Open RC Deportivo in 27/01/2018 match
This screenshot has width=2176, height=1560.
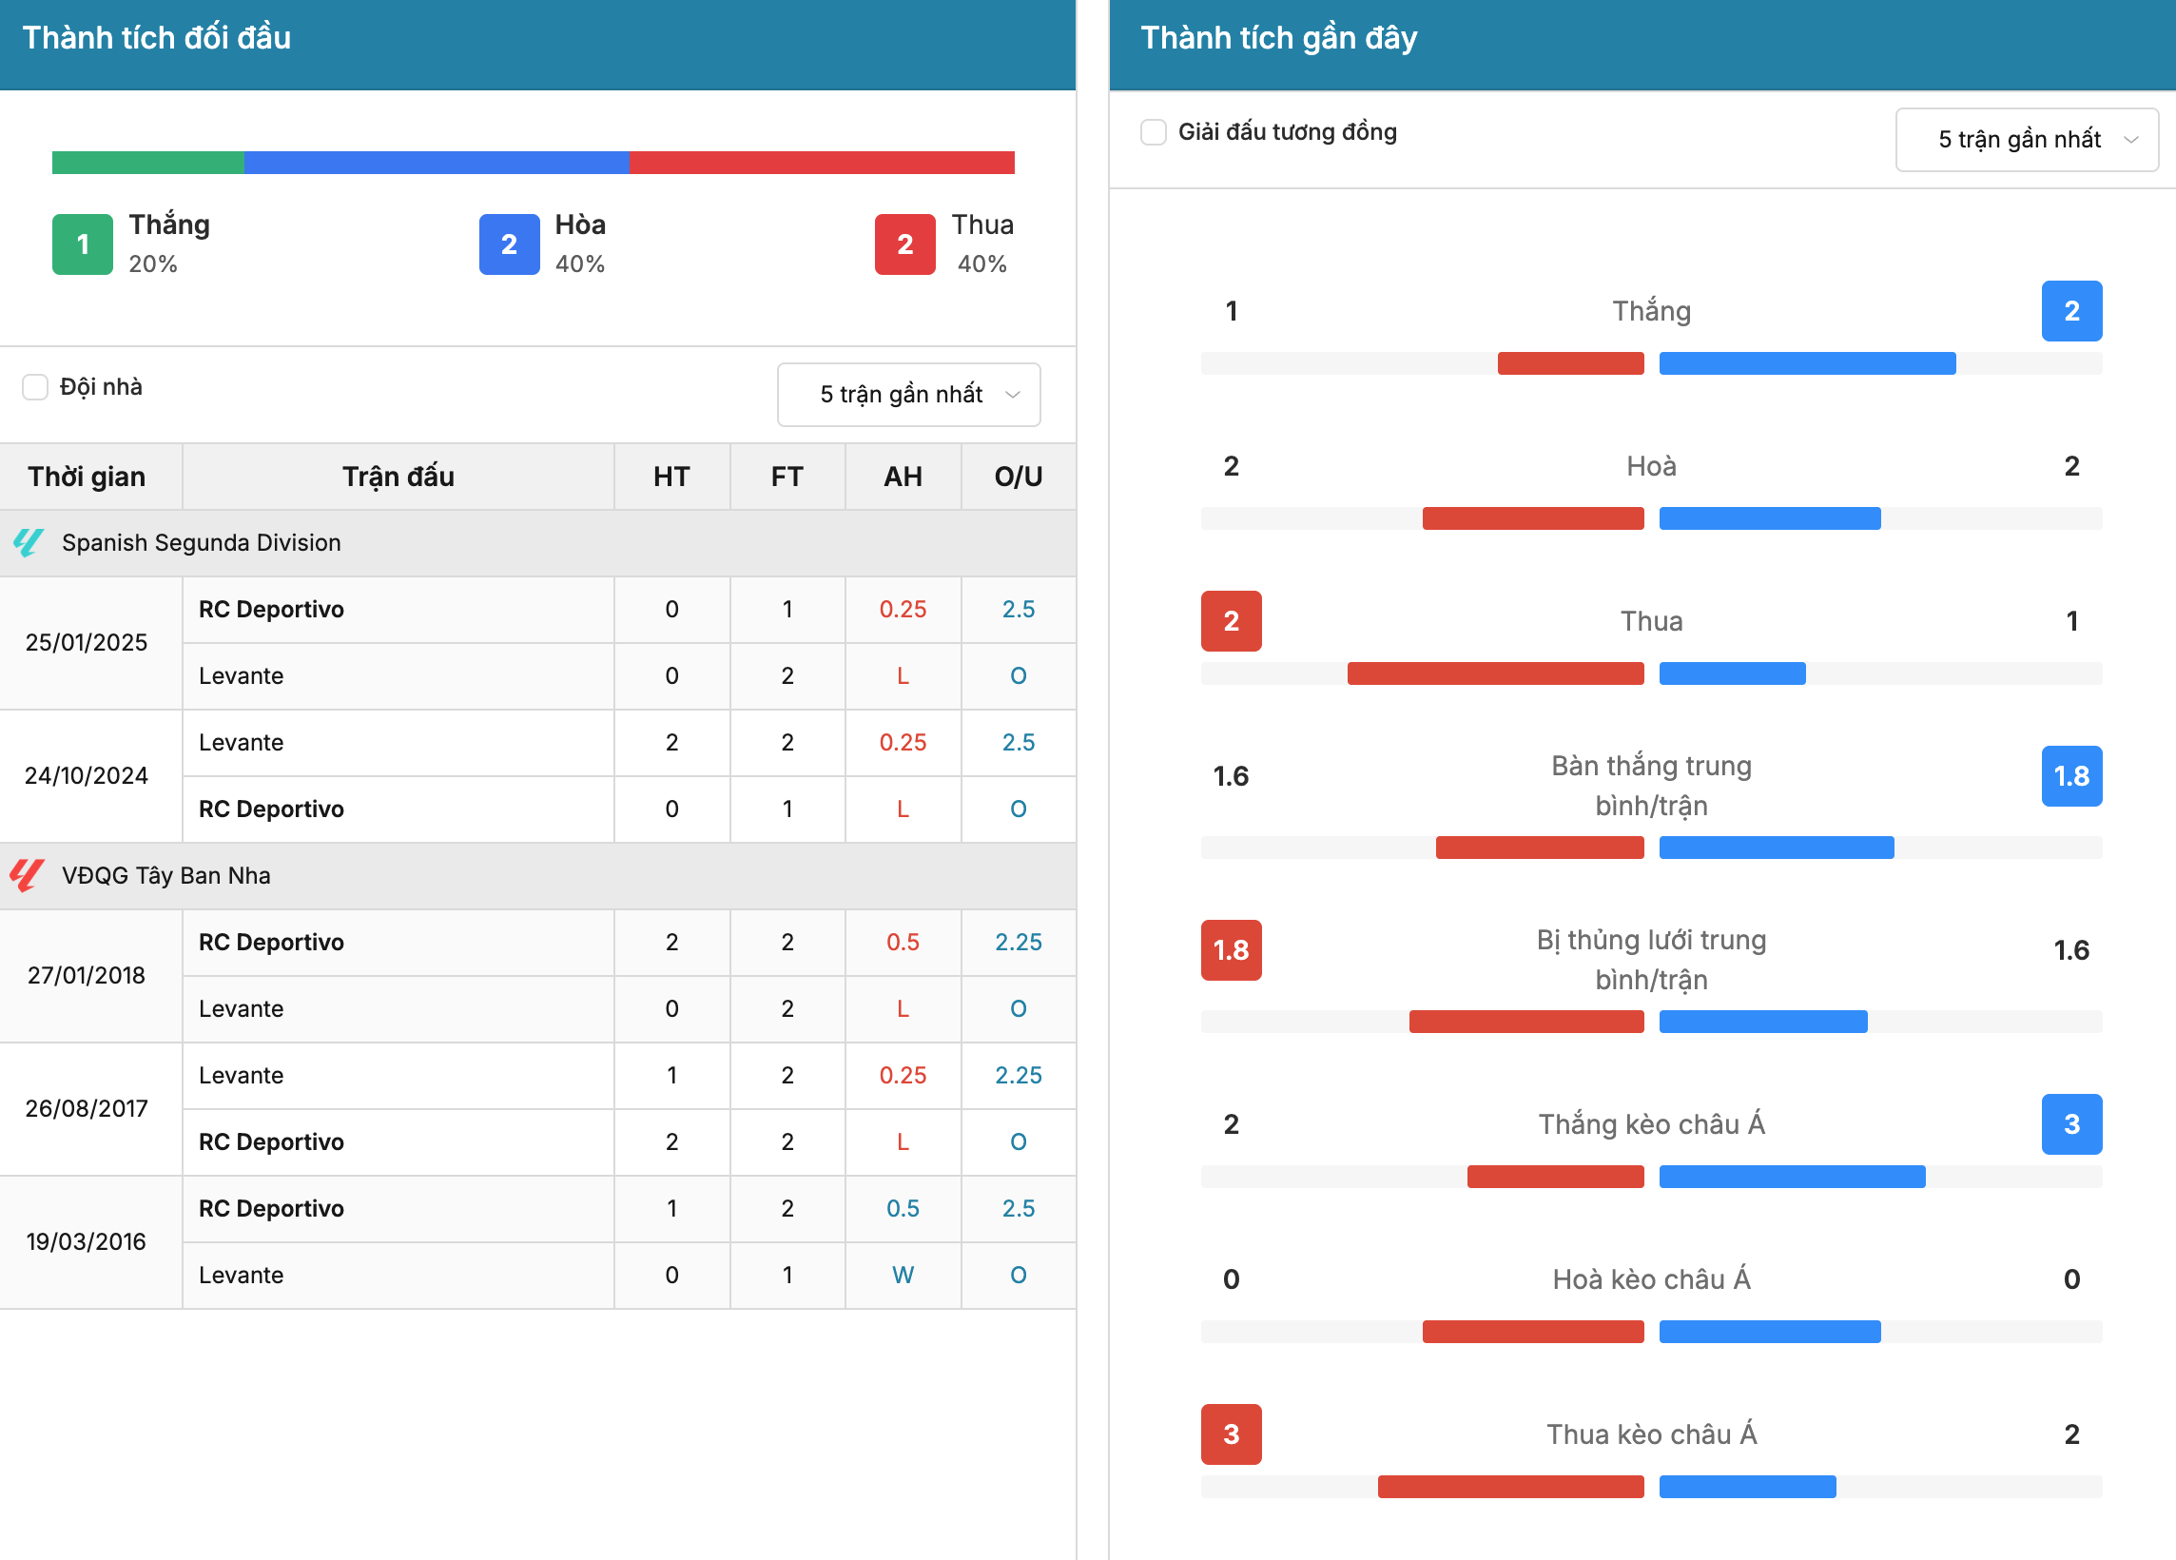click(x=270, y=942)
